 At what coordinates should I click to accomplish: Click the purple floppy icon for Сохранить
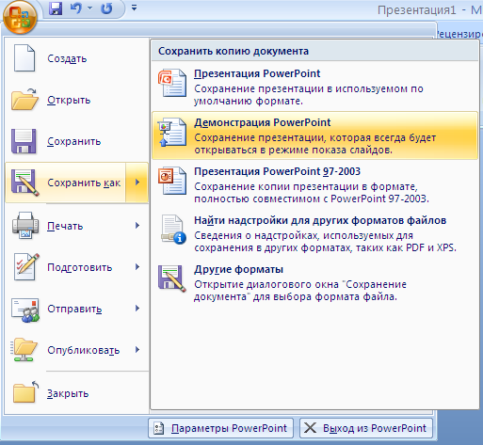tap(24, 141)
